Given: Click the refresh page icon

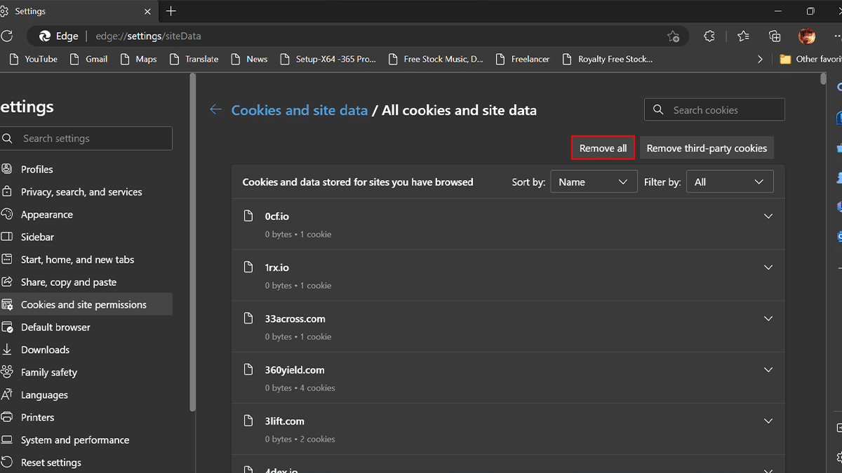Looking at the screenshot, I should (7, 36).
